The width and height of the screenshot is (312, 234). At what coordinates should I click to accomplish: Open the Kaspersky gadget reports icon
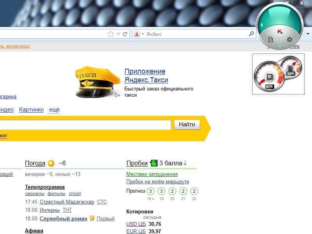click(x=270, y=39)
